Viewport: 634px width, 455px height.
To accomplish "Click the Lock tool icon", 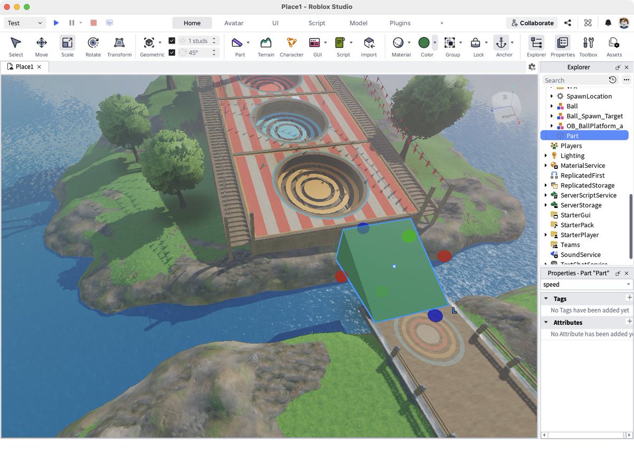I will [x=475, y=43].
